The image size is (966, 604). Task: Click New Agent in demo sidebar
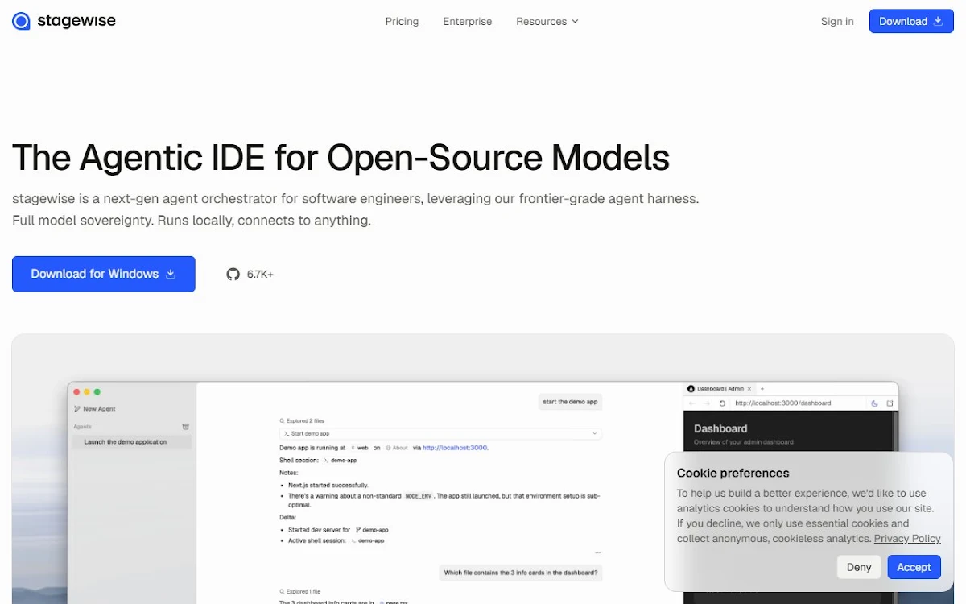point(95,409)
